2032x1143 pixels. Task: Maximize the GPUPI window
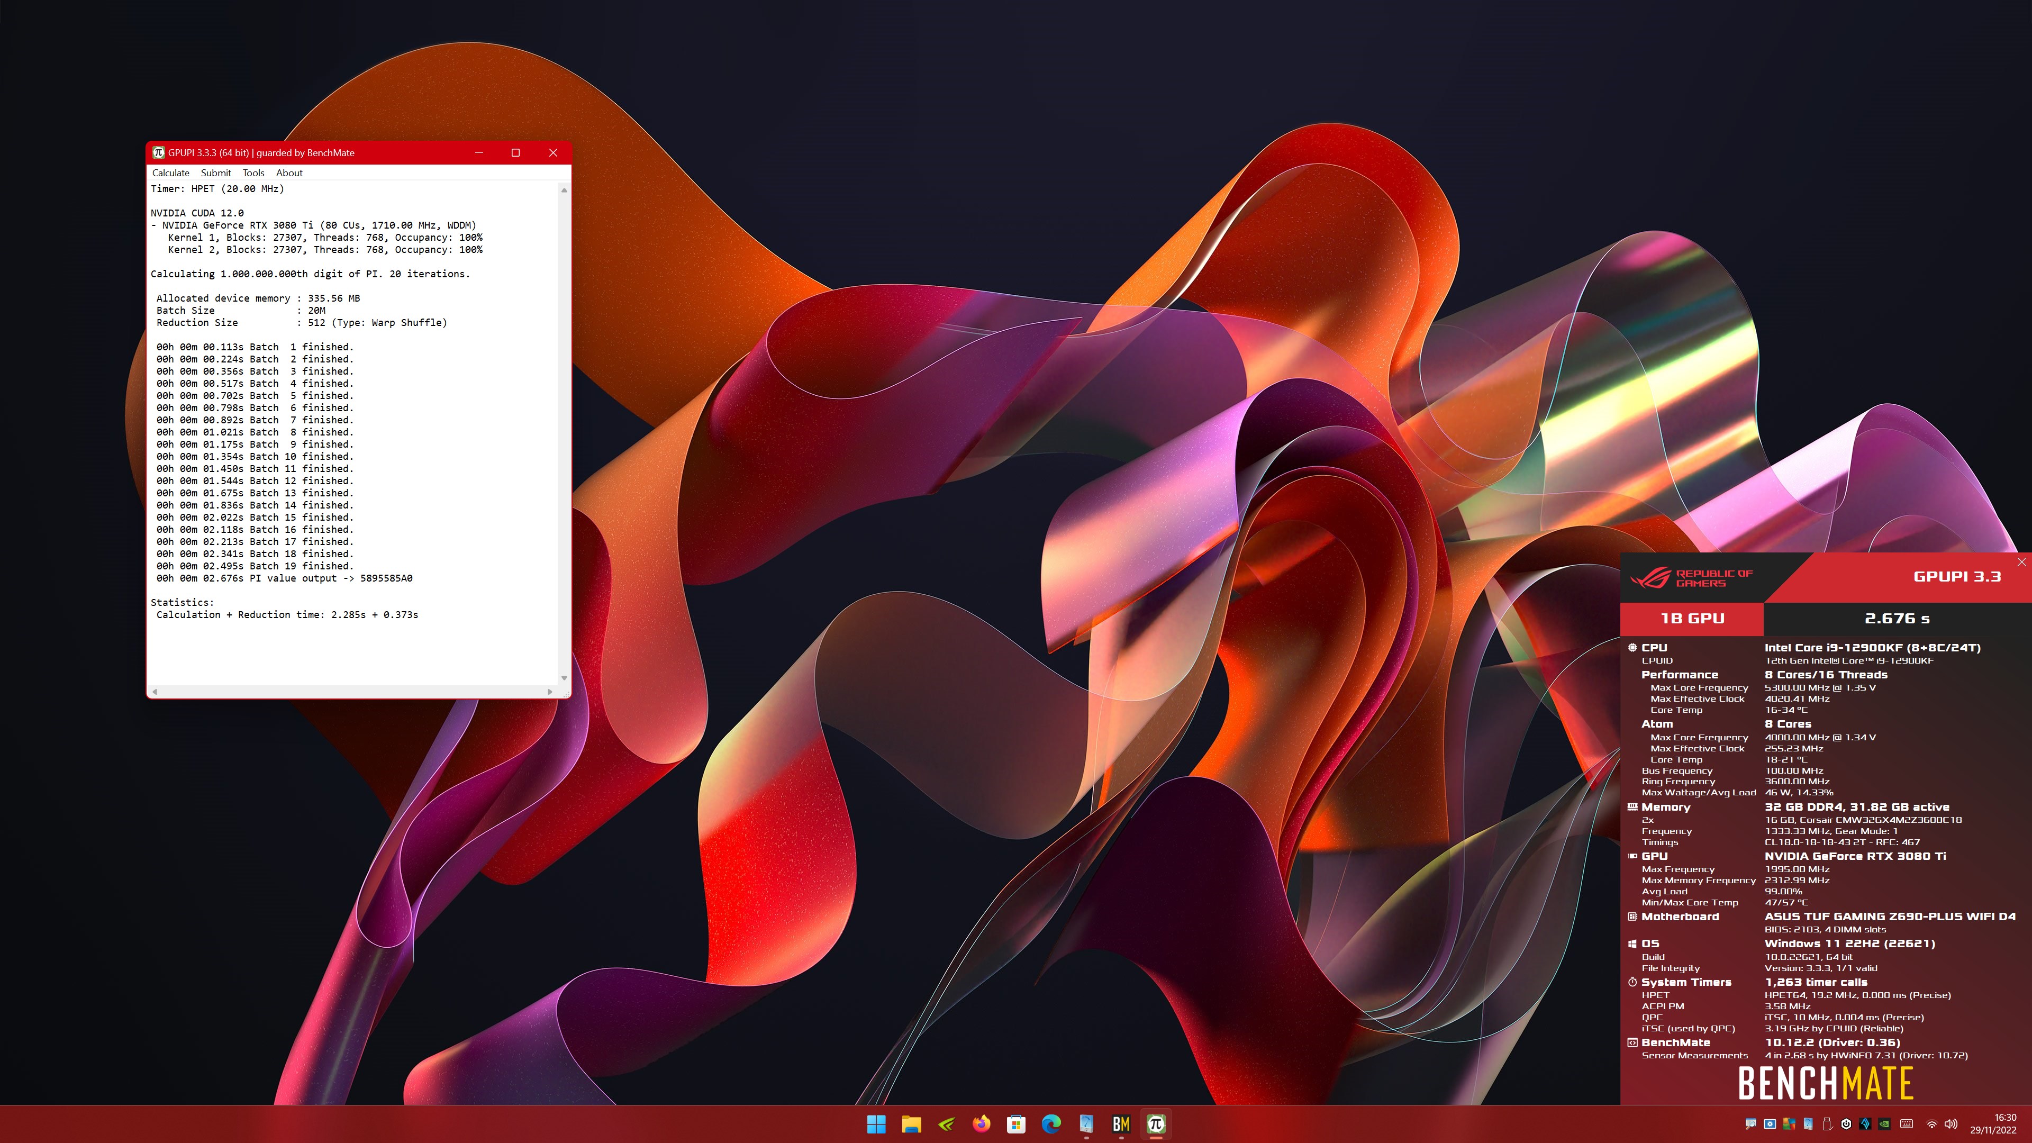(x=516, y=152)
